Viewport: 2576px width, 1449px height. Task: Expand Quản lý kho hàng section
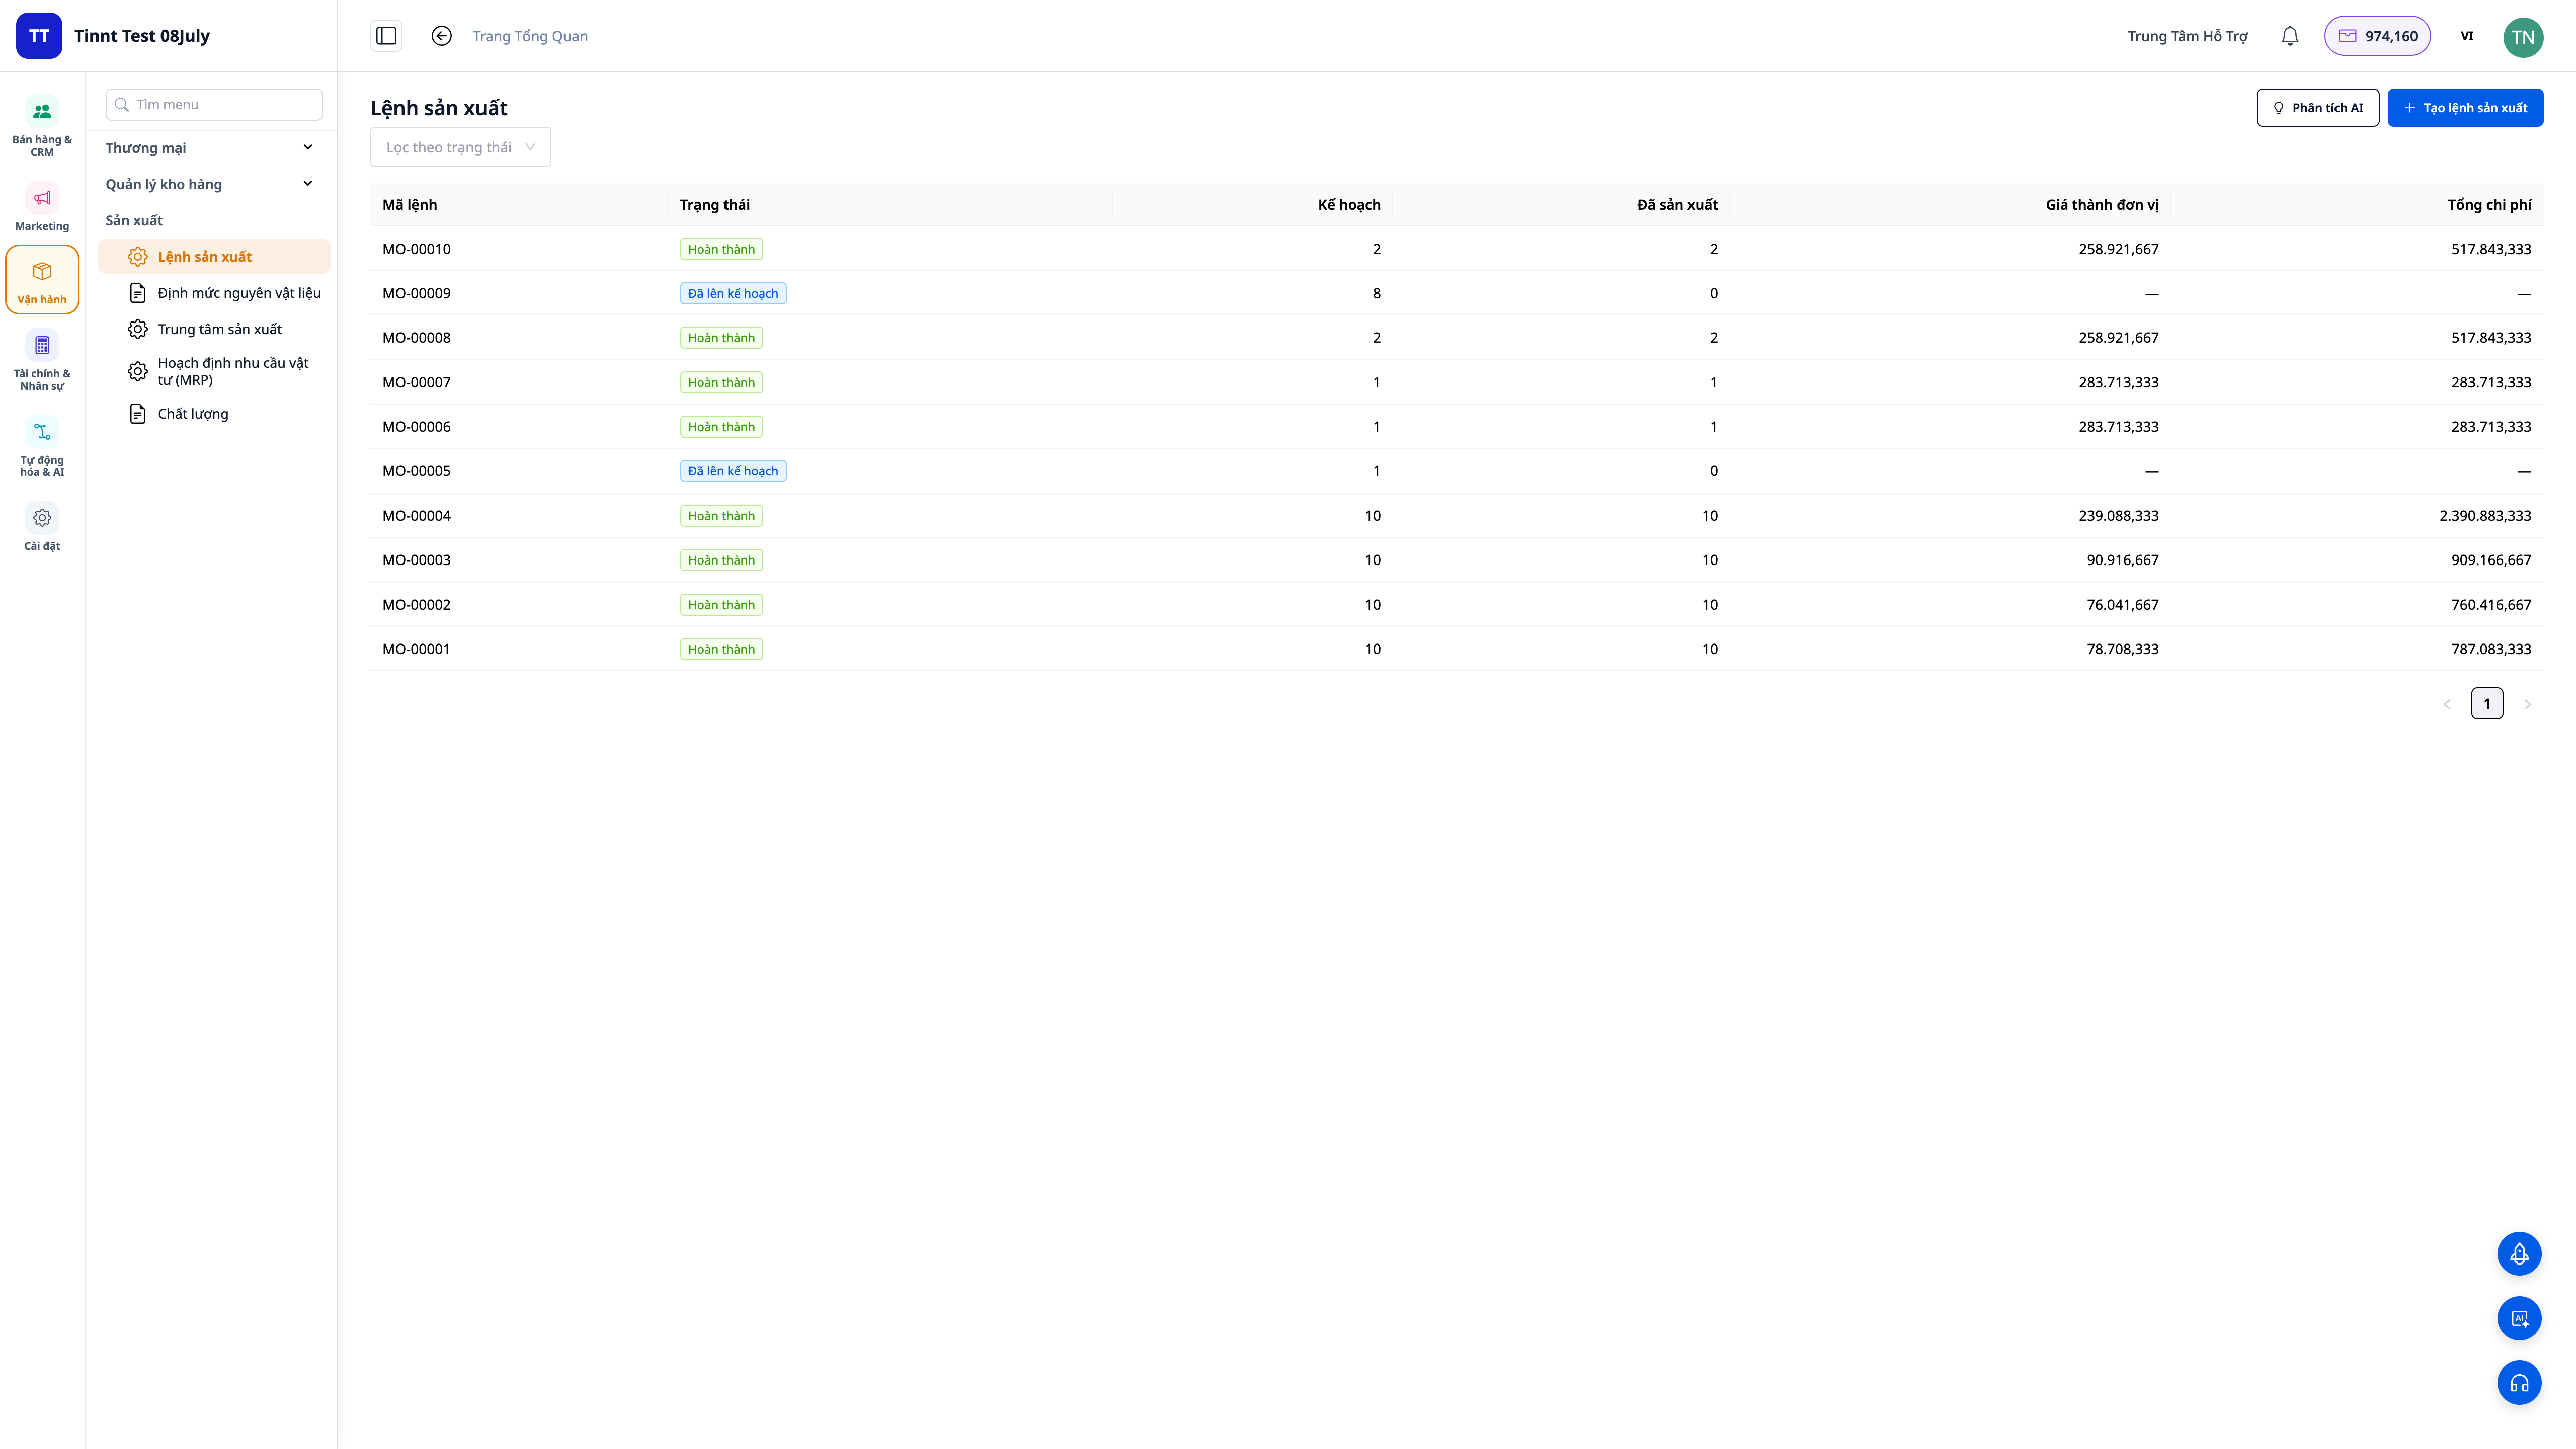pyautogui.click(x=210, y=184)
